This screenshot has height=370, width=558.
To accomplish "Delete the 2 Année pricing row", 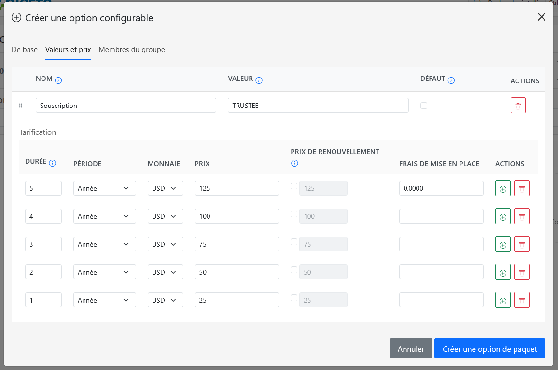I will click(522, 272).
